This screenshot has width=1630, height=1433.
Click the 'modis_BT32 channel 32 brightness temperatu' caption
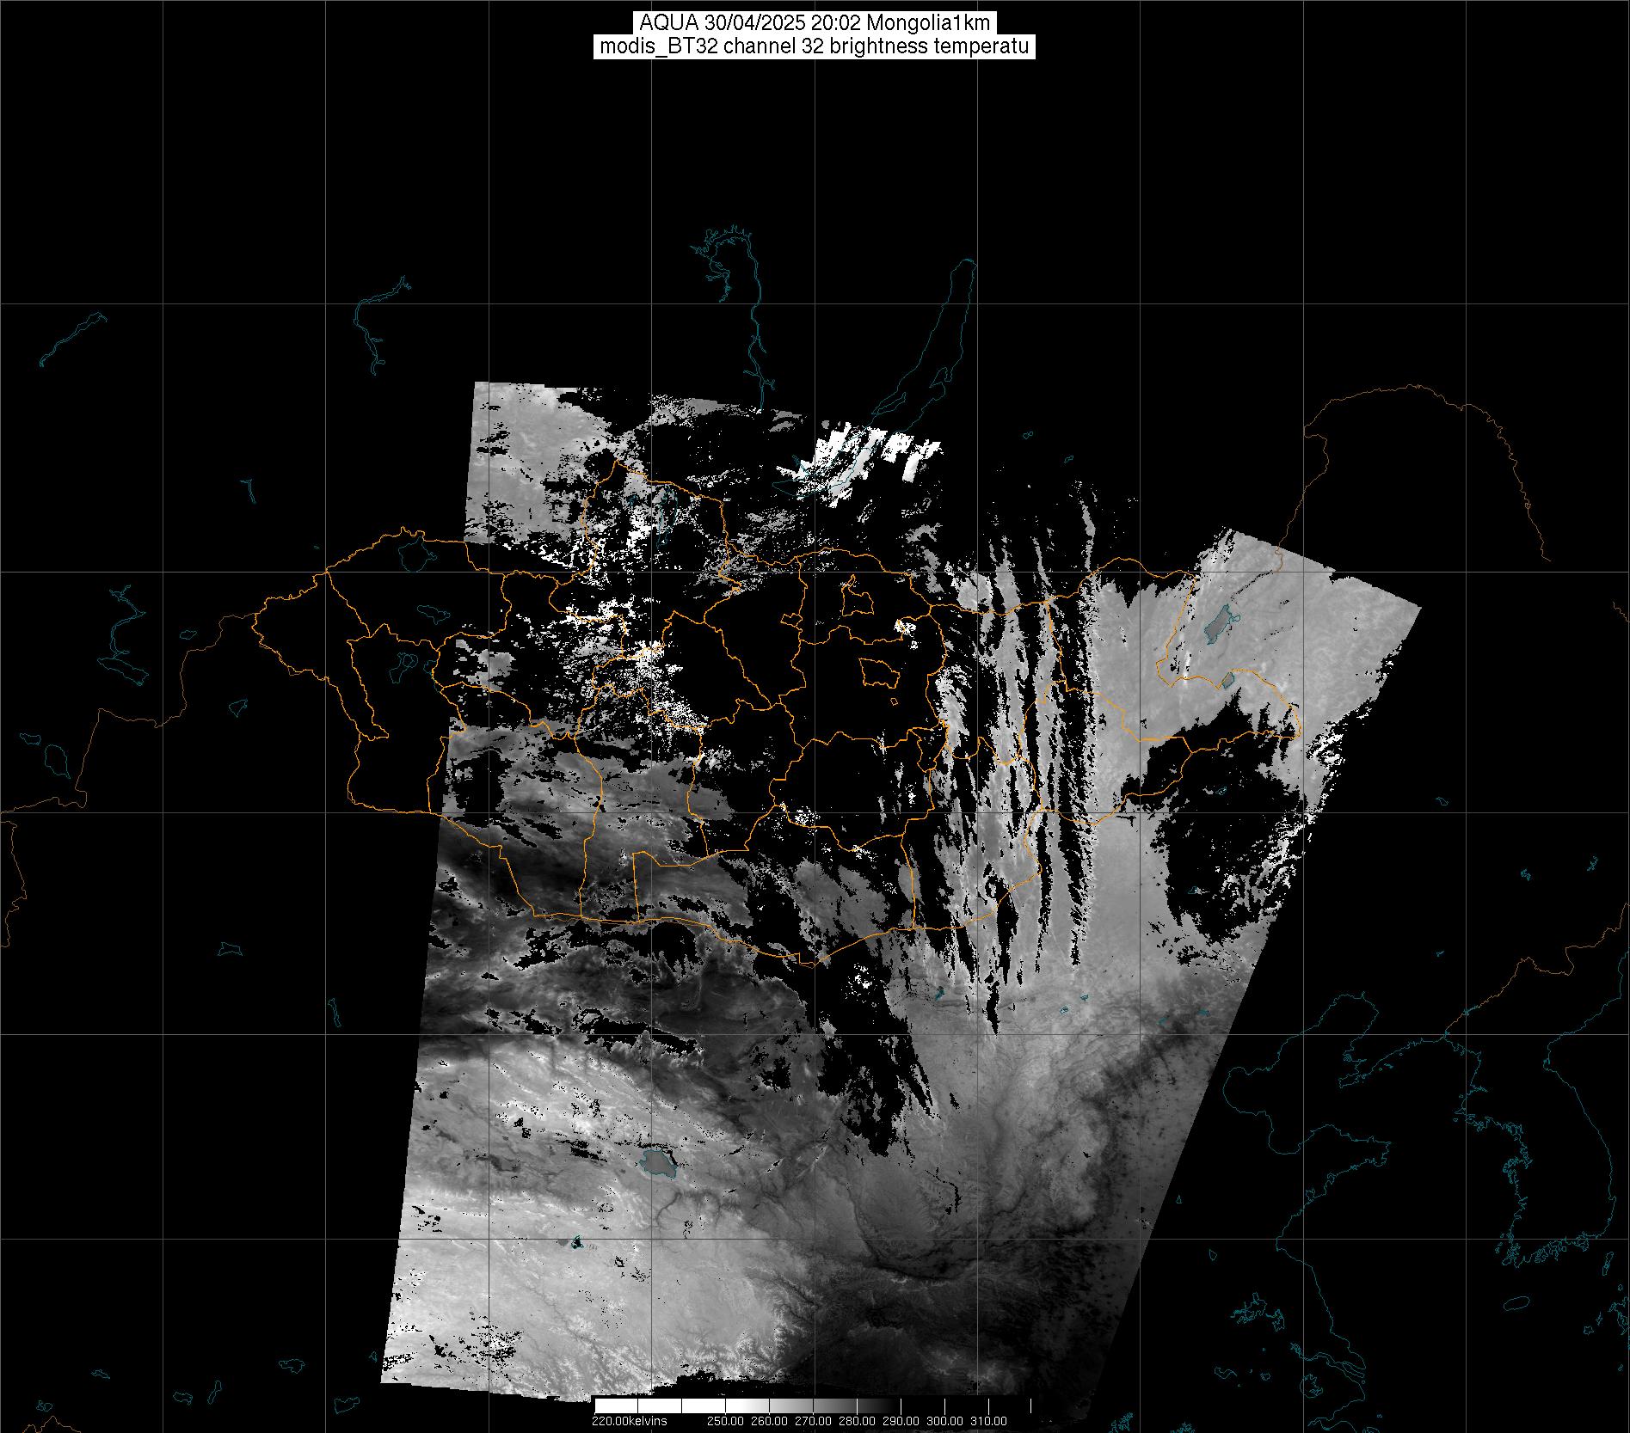[814, 46]
